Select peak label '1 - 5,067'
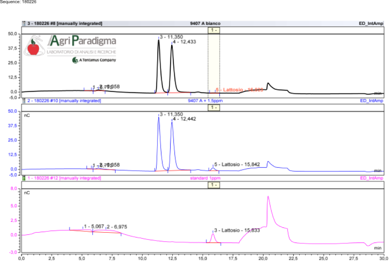This screenshot has width=389, height=261. point(94,226)
